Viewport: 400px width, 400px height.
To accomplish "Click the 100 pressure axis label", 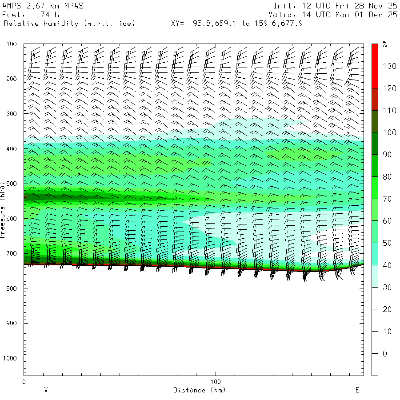I will click(12, 44).
